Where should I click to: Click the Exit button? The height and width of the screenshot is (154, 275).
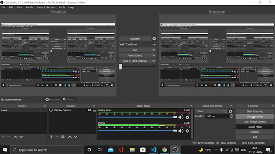255,137
